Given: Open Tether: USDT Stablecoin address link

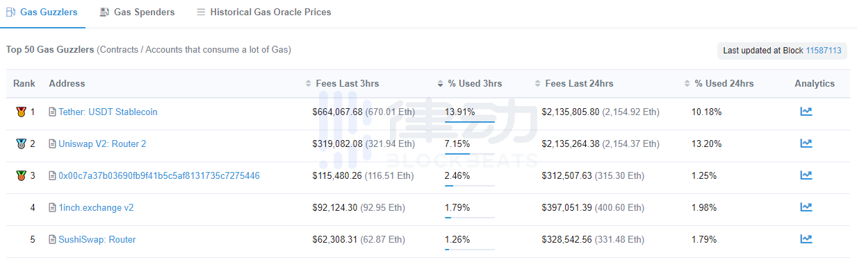Looking at the screenshot, I should coord(108,112).
